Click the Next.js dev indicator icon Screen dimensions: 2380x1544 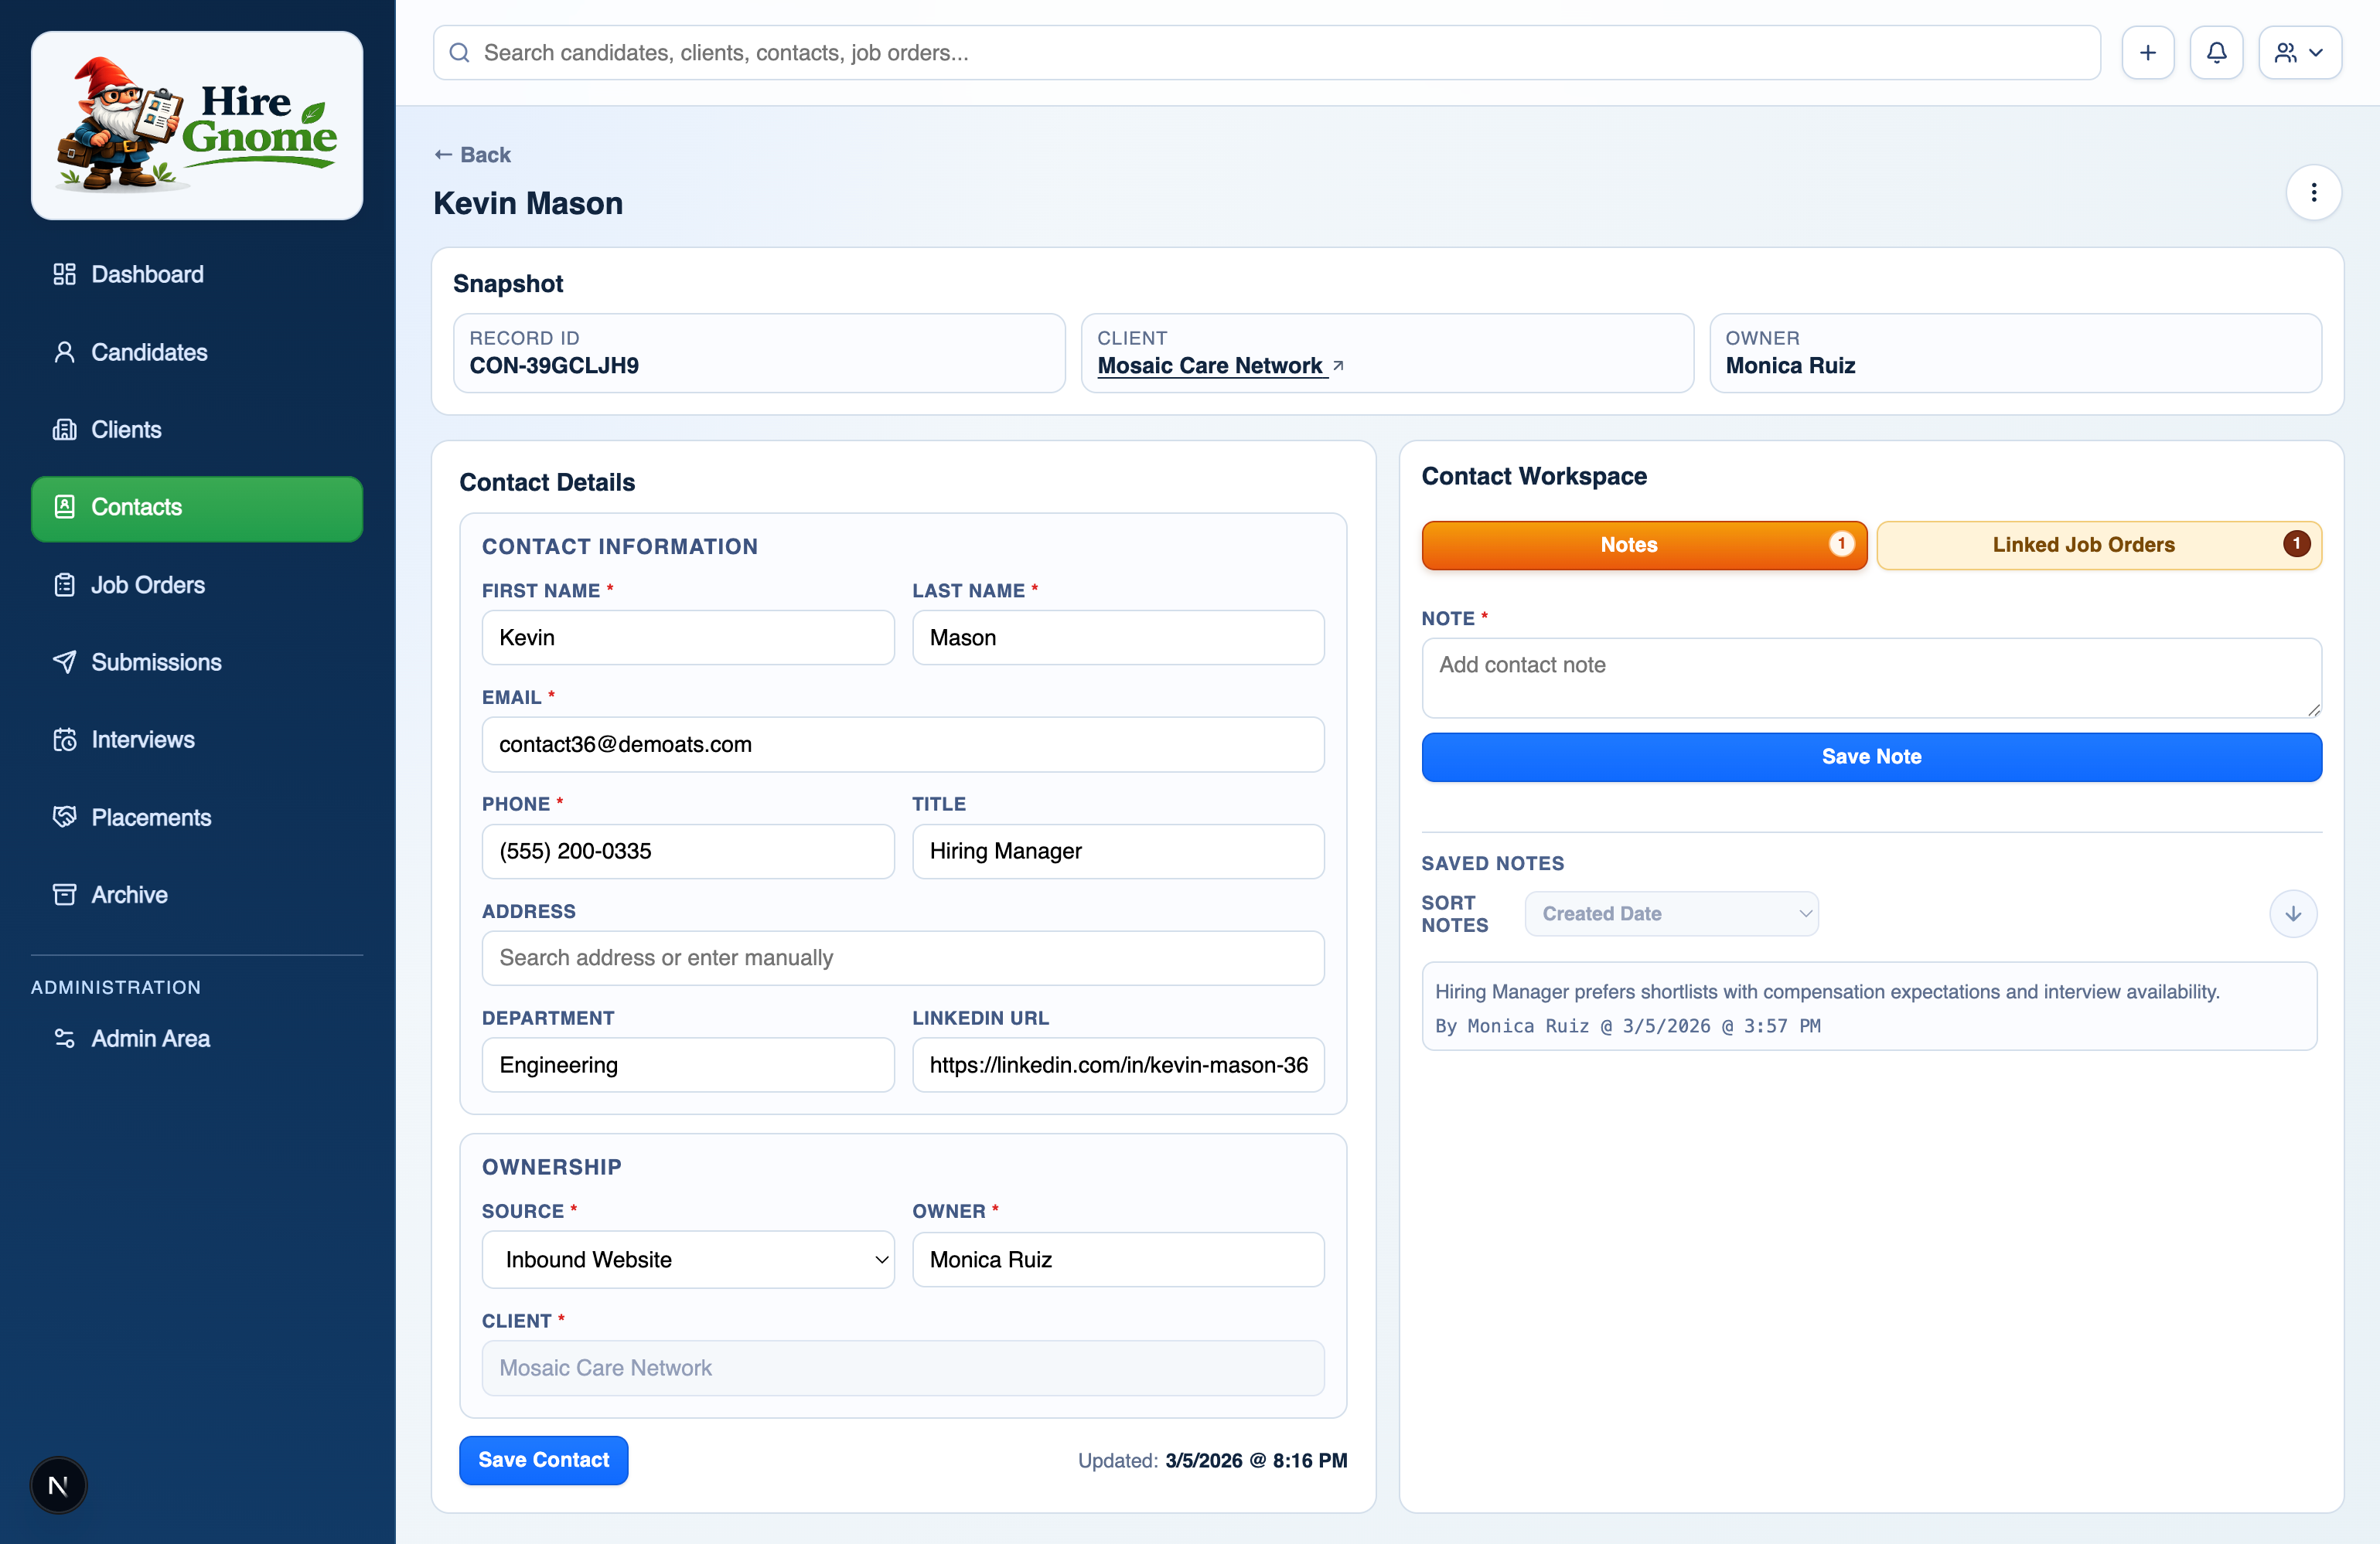click(x=58, y=1485)
